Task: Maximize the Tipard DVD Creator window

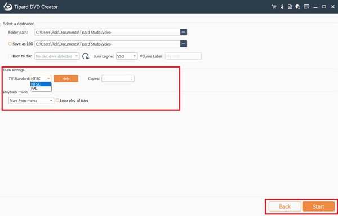Action: point(324,7)
